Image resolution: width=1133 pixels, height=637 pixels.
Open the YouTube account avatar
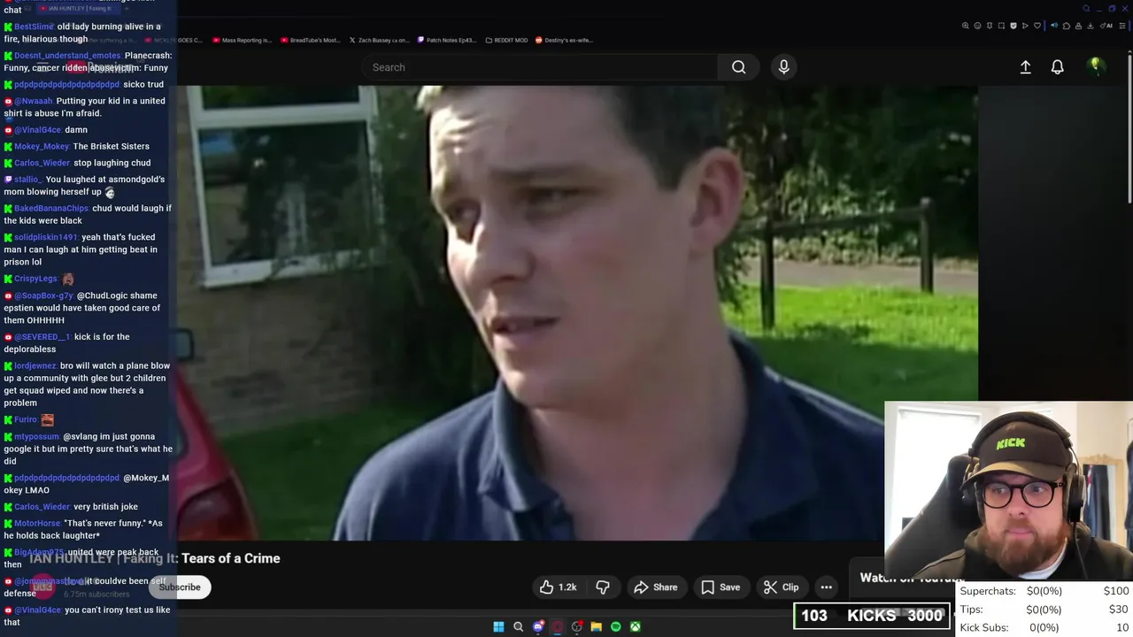pos(1096,66)
